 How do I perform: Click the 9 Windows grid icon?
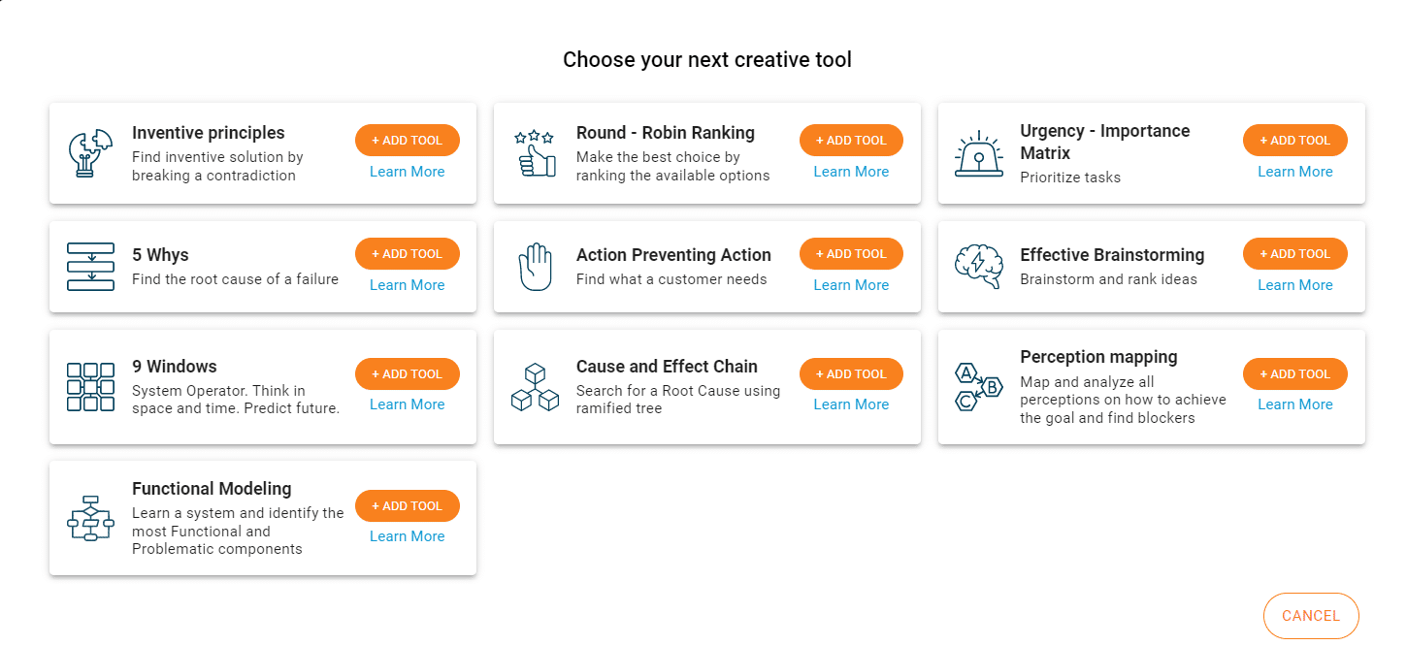(x=90, y=387)
